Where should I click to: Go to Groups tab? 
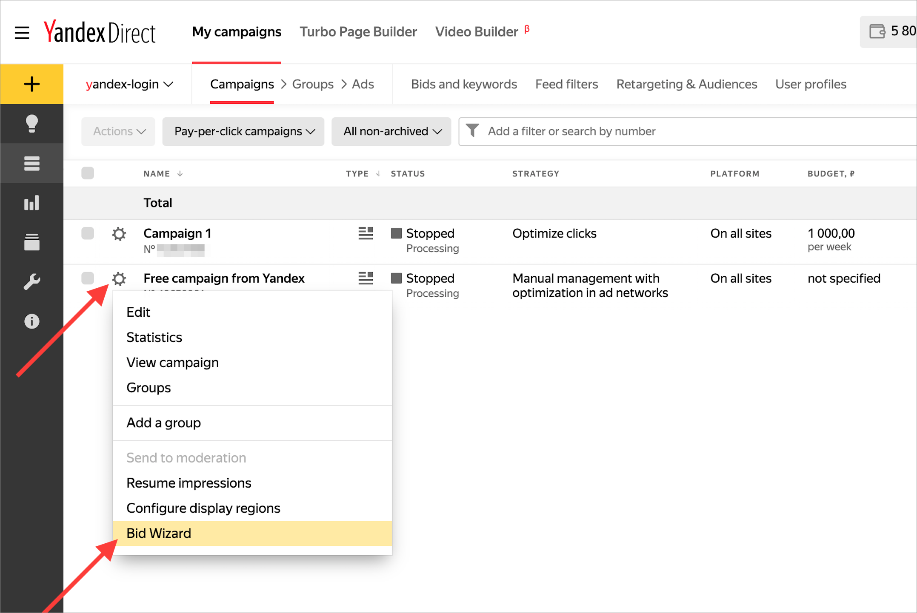coord(313,84)
